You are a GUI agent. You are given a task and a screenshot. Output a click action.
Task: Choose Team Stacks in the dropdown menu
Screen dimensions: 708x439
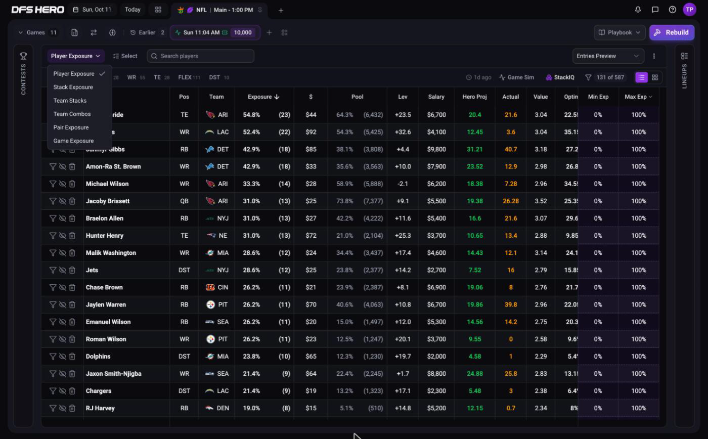pos(70,101)
